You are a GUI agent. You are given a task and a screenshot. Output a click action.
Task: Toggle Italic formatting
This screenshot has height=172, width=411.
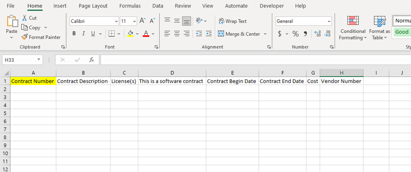click(x=83, y=34)
